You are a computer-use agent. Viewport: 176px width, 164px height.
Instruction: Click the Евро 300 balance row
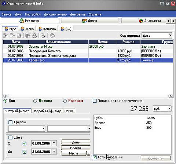132,128
